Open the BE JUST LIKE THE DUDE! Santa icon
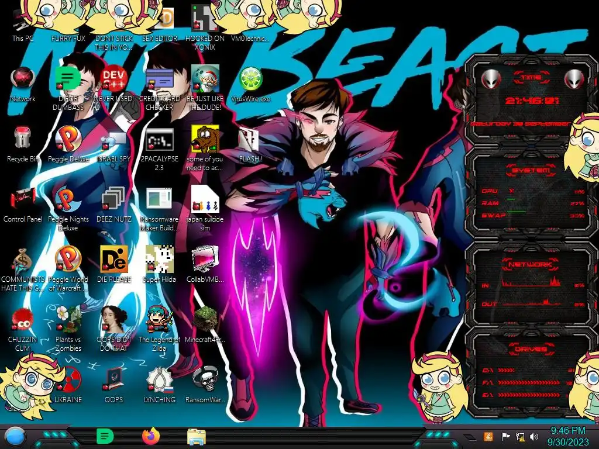The width and height of the screenshot is (599, 449). tap(205, 89)
